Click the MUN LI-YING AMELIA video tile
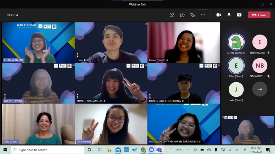Viewport: 275px width, 154px height. tap(111, 83)
